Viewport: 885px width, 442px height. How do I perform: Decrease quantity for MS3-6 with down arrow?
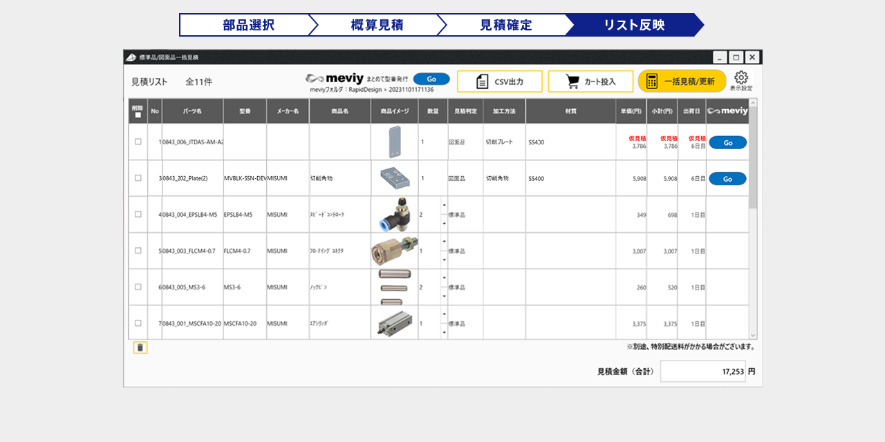click(x=444, y=296)
